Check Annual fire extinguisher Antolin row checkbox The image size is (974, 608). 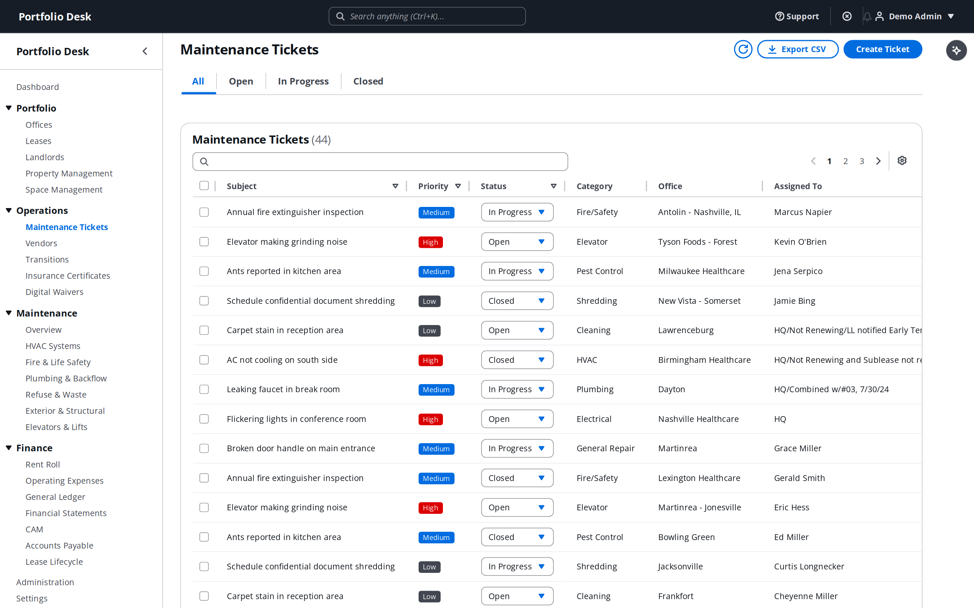point(204,212)
